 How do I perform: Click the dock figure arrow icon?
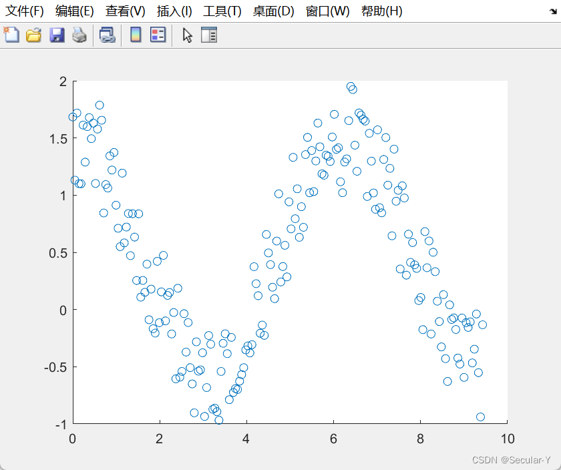(553, 11)
